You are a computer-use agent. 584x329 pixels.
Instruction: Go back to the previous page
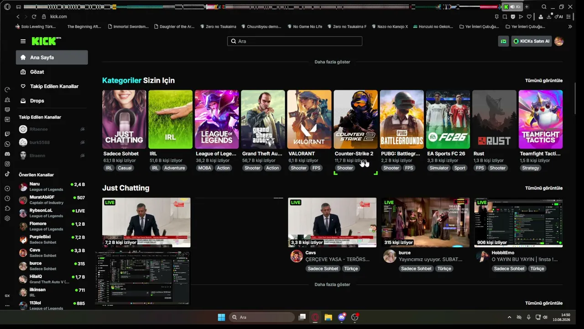coord(18,16)
